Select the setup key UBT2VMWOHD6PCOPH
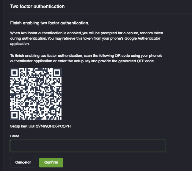Viewport: 192px width, 171px height. tap(50, 126)
